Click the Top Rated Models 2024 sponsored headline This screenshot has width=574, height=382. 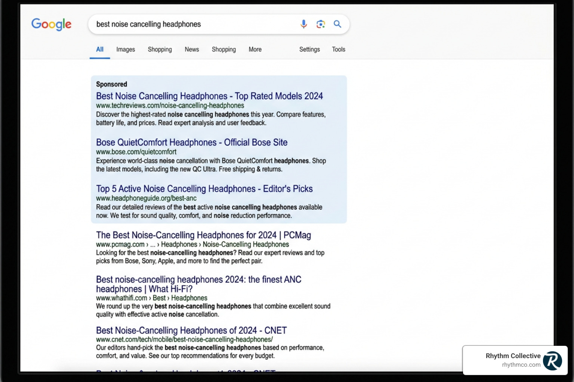pos(209,96)
